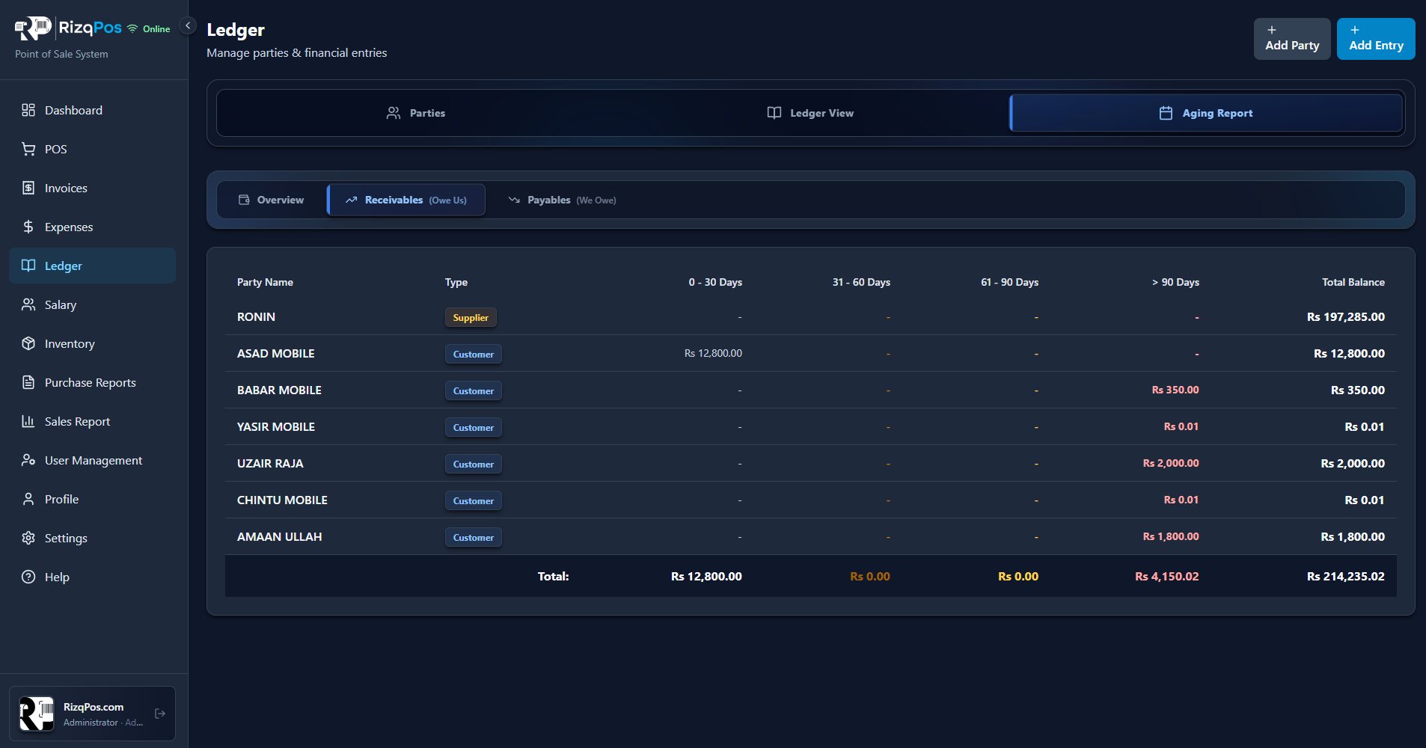Click the Aging Report calendar icon
Image resolution: width=1426 pixels, height=748 pixels.
1166,113
